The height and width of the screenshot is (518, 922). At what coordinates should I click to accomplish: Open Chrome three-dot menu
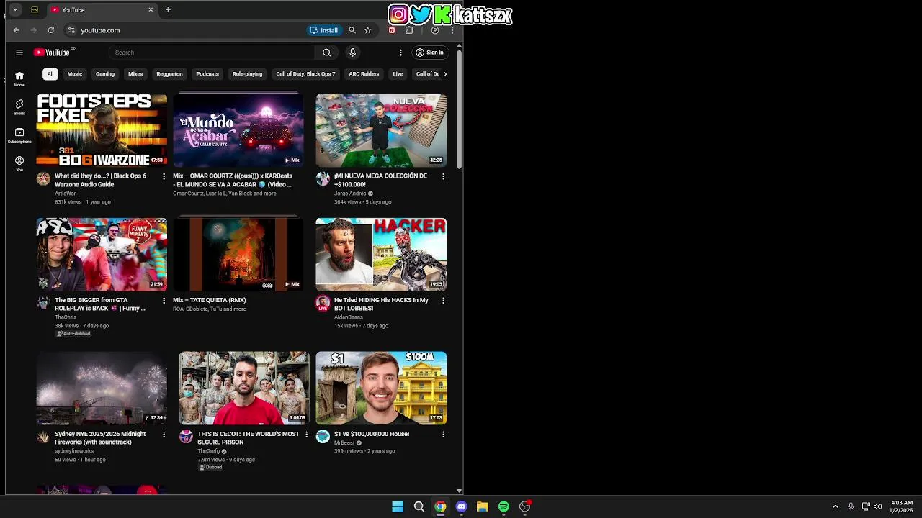(452, 30)
